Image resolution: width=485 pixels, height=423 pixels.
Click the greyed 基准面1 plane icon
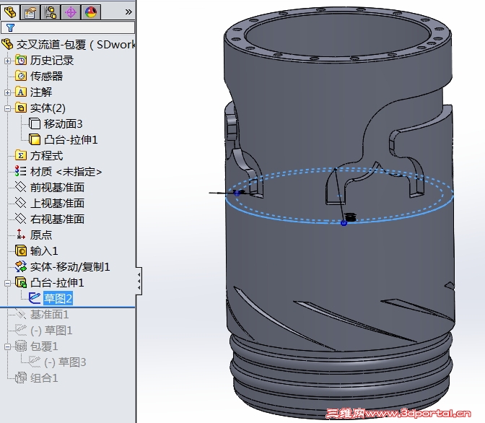21,314
